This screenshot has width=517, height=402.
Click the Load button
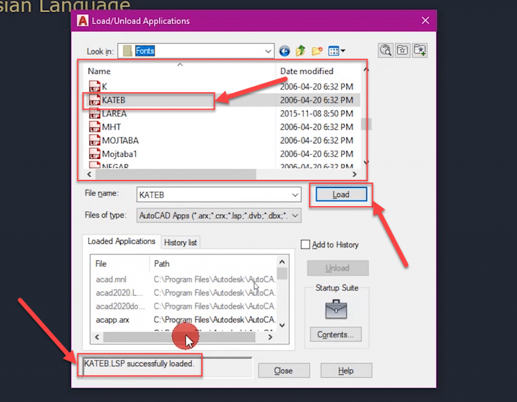341,195
